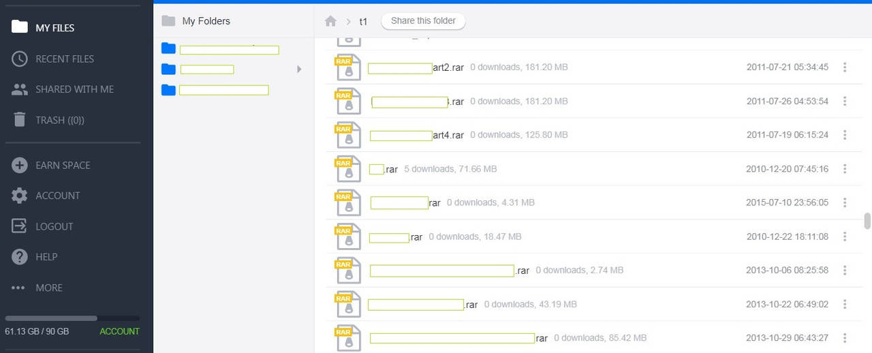Viewport: 872px width, 353px height.
Task: Click the Account gear icon
Action: pos(20,196)
